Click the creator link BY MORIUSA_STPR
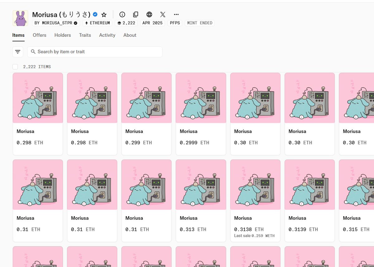This screenshot has height=267, width=374. pos(56,23)
